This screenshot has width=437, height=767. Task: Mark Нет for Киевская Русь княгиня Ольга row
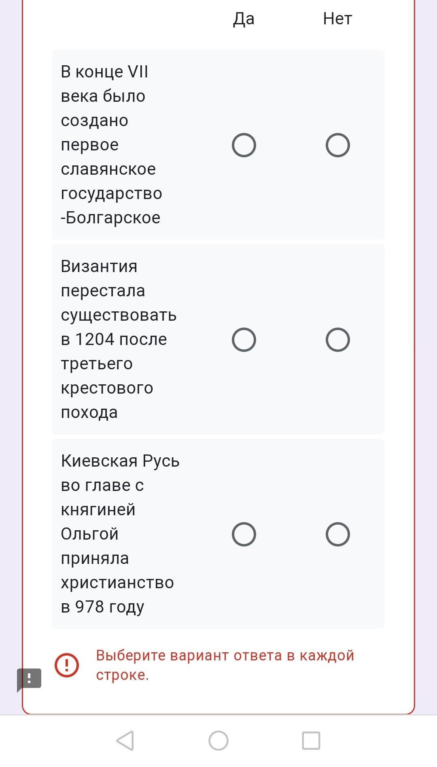(338, 534)
